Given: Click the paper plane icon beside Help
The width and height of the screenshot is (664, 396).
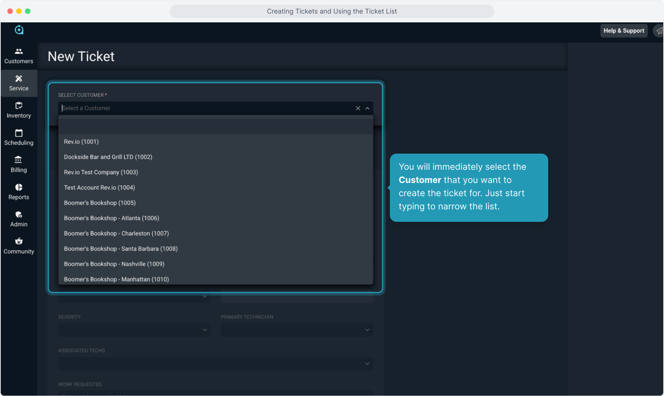Looking at the screenshot, I should click(659, 31).
